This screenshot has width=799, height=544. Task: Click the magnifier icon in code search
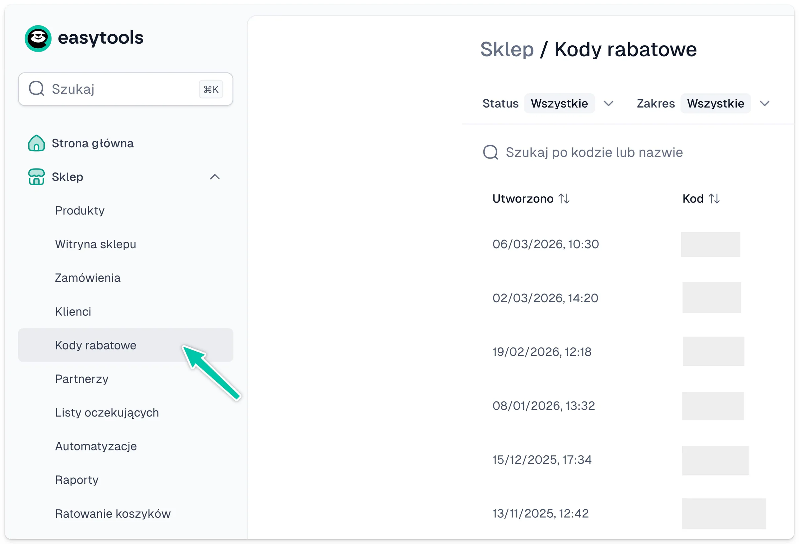click(x=490, y=152)
